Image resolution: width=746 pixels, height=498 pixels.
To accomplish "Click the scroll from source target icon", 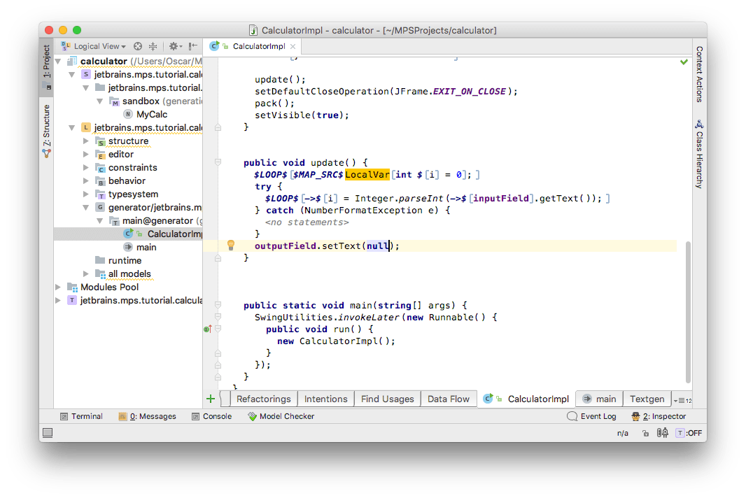I will (x=138, y=46).
